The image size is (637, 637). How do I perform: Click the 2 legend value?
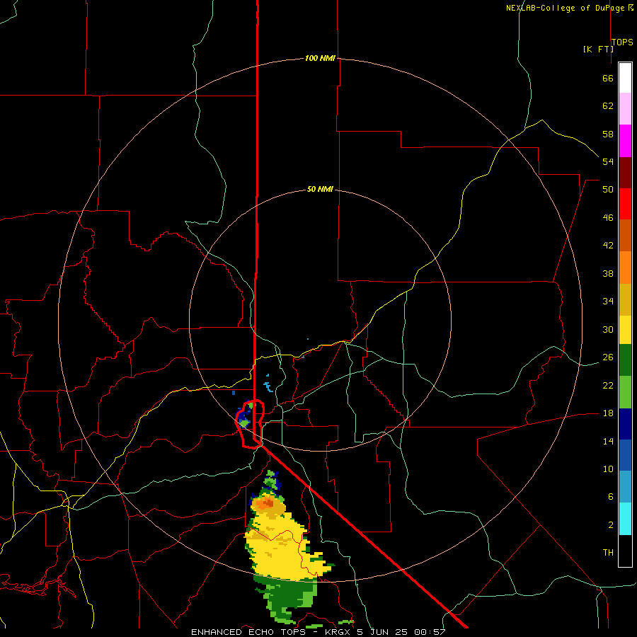coord(610,525)
